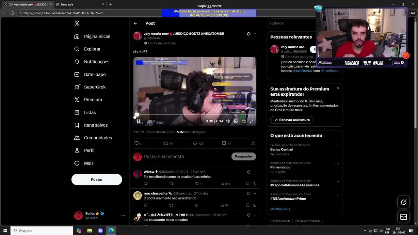
Task: Click the Grok icon on valy's post
Action: pos(249,34)
